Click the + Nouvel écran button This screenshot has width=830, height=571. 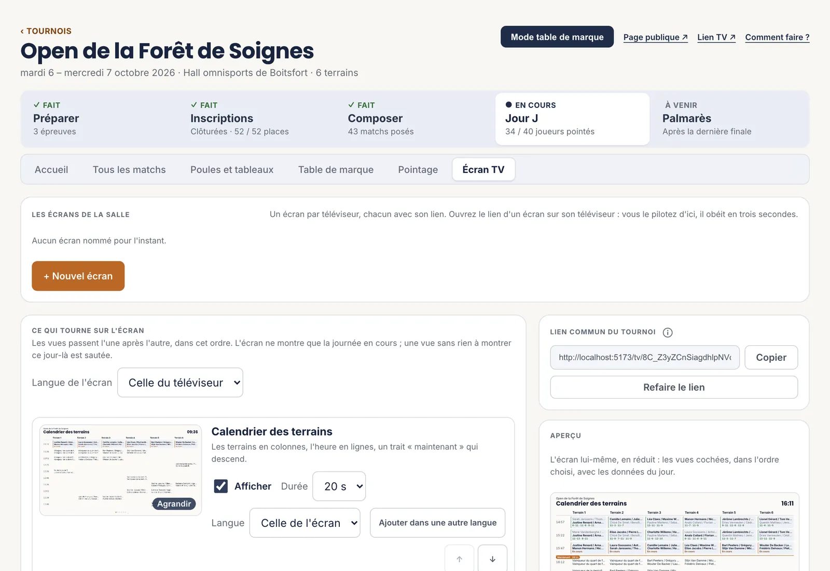(78, 276)
